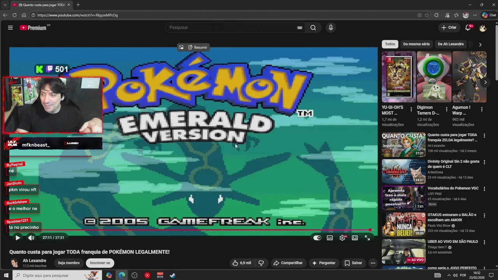Screen dimensions: 498x280
Task: Toggle subtitles in the player
Action: coord(330,238)
